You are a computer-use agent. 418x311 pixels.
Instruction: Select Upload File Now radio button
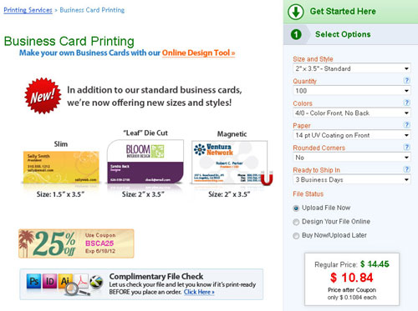pyautogui.click(x=296, y=208)
